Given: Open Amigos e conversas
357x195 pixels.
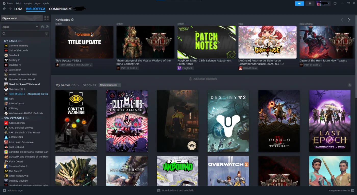Looking at the screenshot, I should pyautogui.click(x=341, y=190).
